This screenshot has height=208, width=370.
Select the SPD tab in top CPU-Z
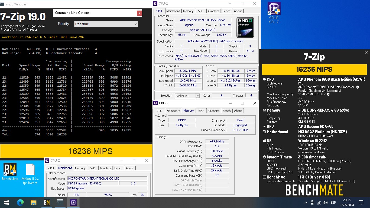point(201,11)
